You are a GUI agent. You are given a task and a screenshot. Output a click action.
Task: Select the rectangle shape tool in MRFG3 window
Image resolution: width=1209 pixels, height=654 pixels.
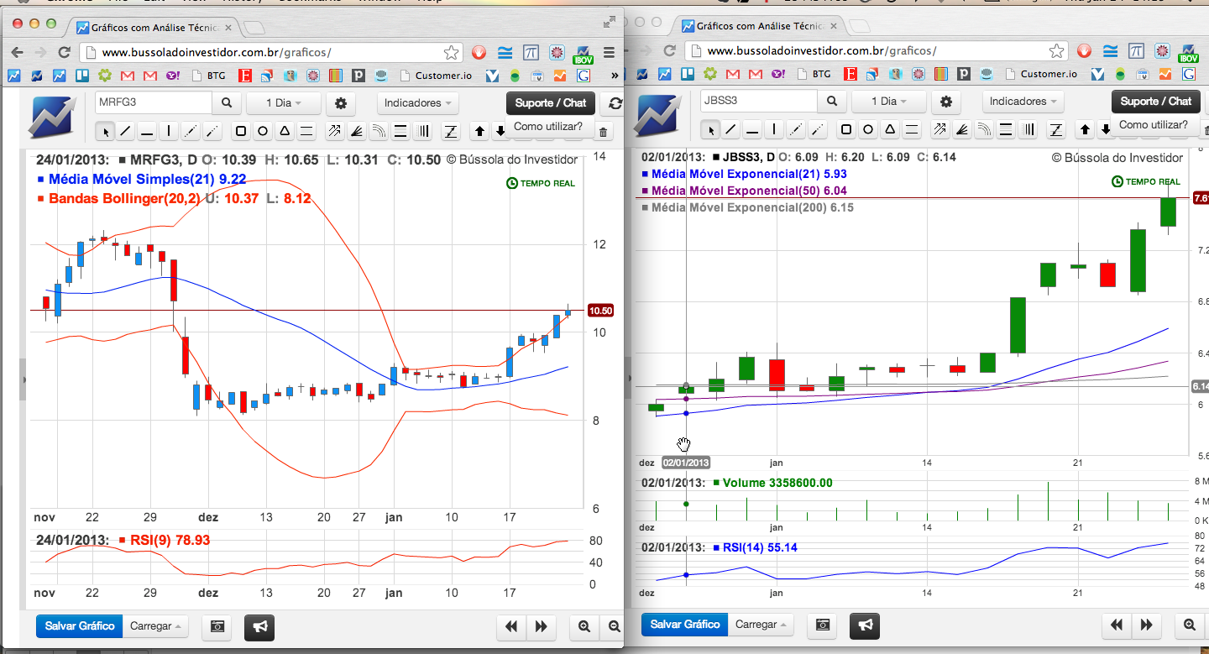pos(241,131)
